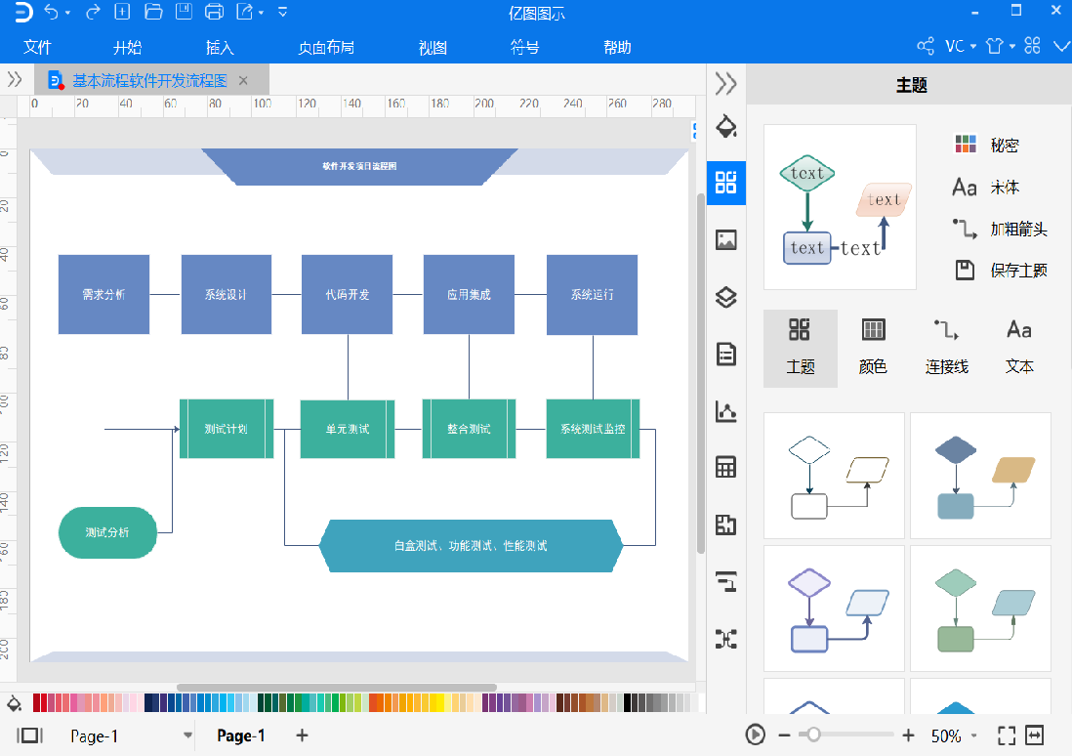Click the current theme preview thumbnail
The width and height of the screenshot is (1072, 756).
point(840,207)
